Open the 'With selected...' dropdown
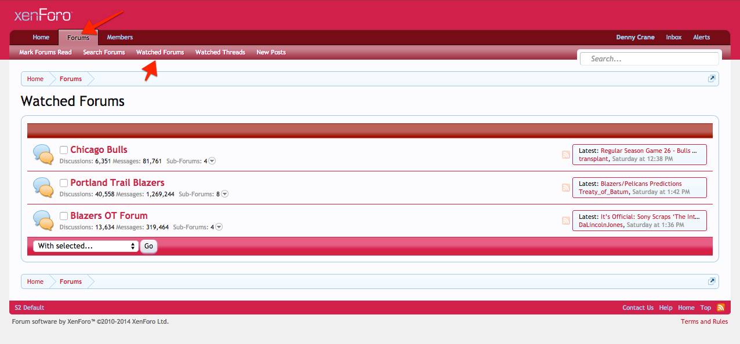The image size is (740, 344). [x=86, y=246]
